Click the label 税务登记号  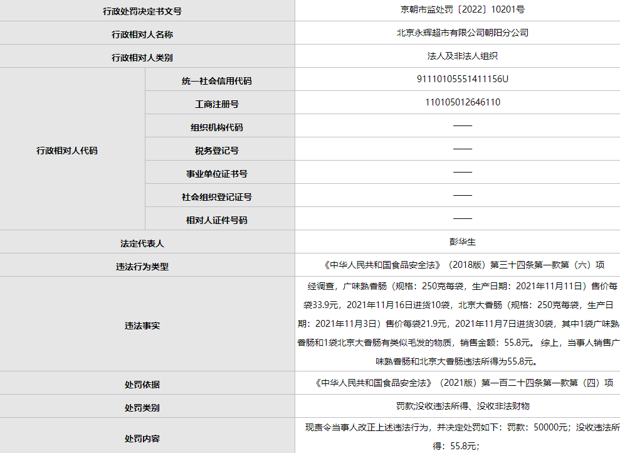(217, 151)
